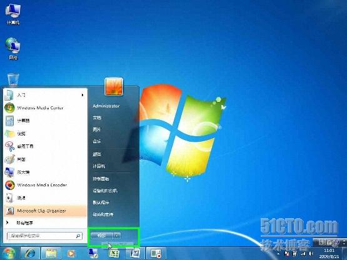Launch Windows Media Encoder
347x260 pixels.
(x=45, y=185)
